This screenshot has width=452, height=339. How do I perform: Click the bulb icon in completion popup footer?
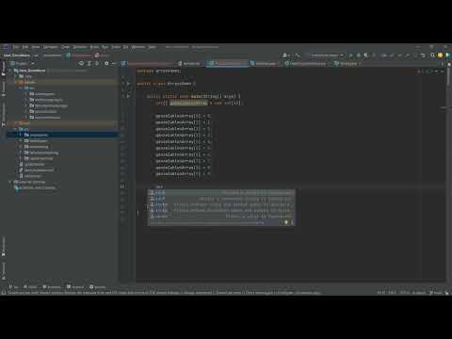pos(286,222)
